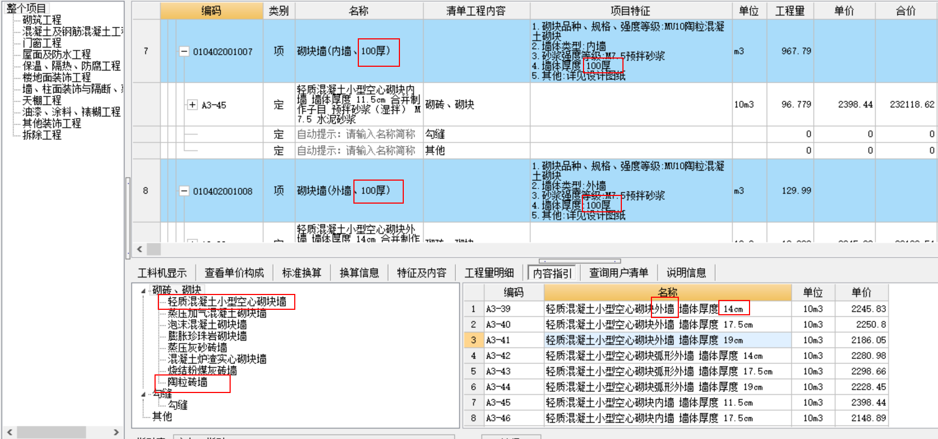Click the 合价 column header
The width and height of the screenshot is (938, 439).
click(906, 10)
